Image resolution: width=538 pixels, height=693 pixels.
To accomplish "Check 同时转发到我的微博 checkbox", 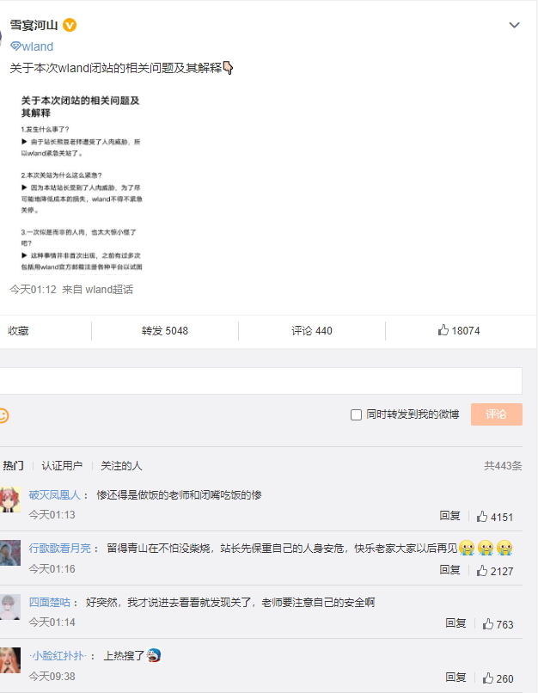I will click(x=356, y=415).
